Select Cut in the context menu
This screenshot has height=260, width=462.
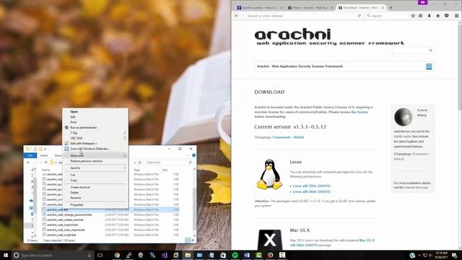coord(72,175)
